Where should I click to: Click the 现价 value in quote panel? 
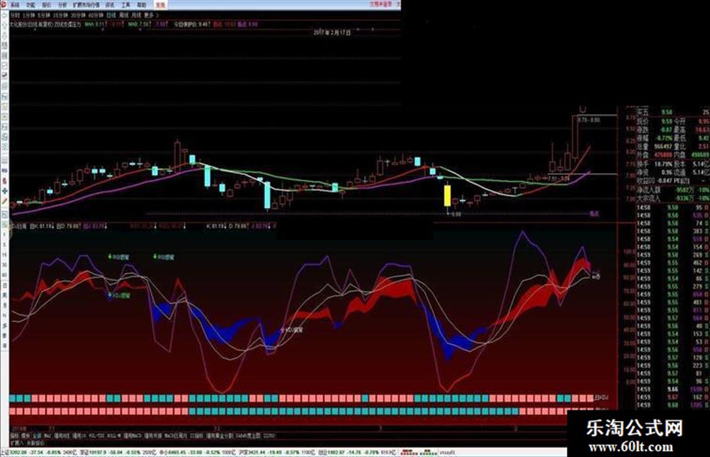point(666,122)
